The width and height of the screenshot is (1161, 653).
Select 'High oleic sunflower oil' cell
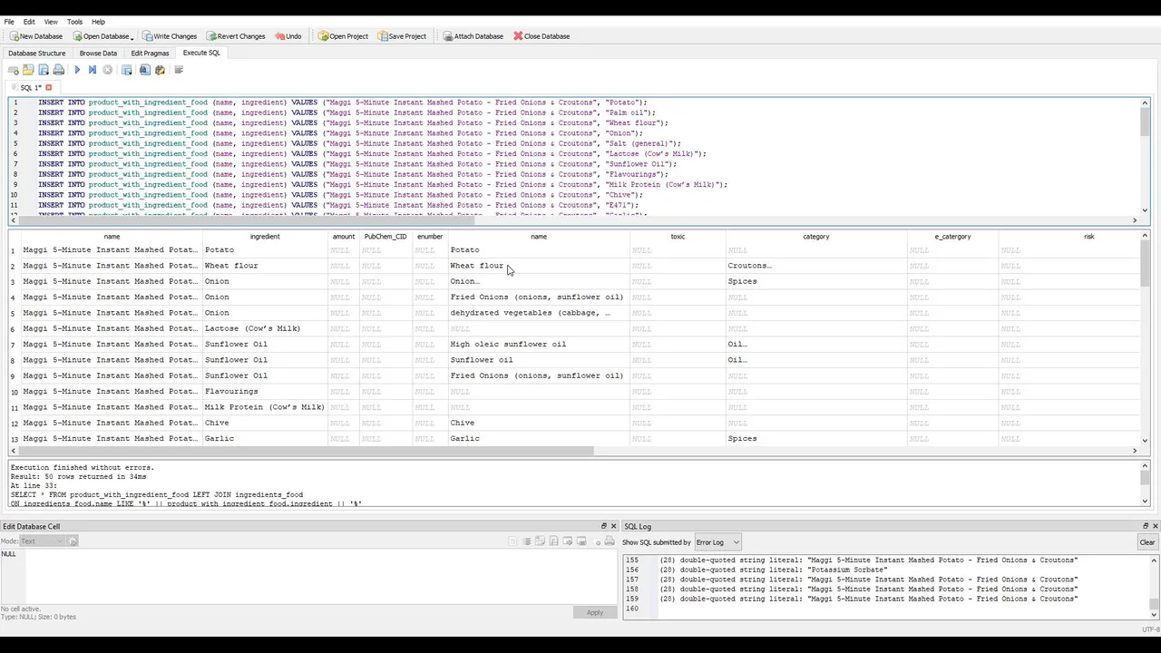[539, 344]
